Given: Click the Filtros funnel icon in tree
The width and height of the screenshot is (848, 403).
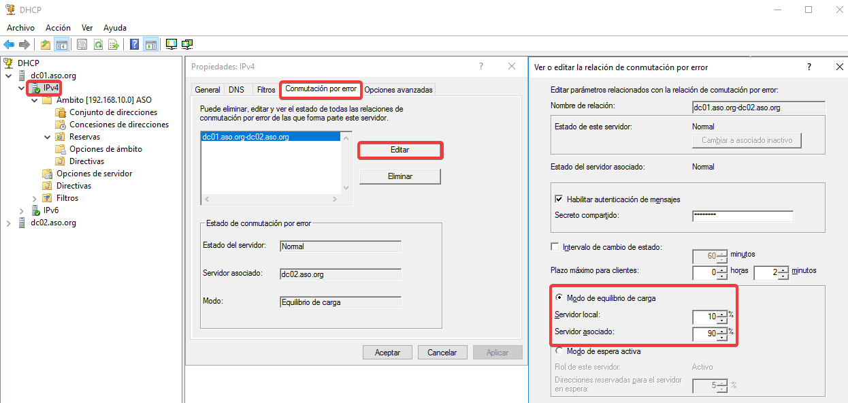Looking at the screenshot, I should click(x=47, y=198).
